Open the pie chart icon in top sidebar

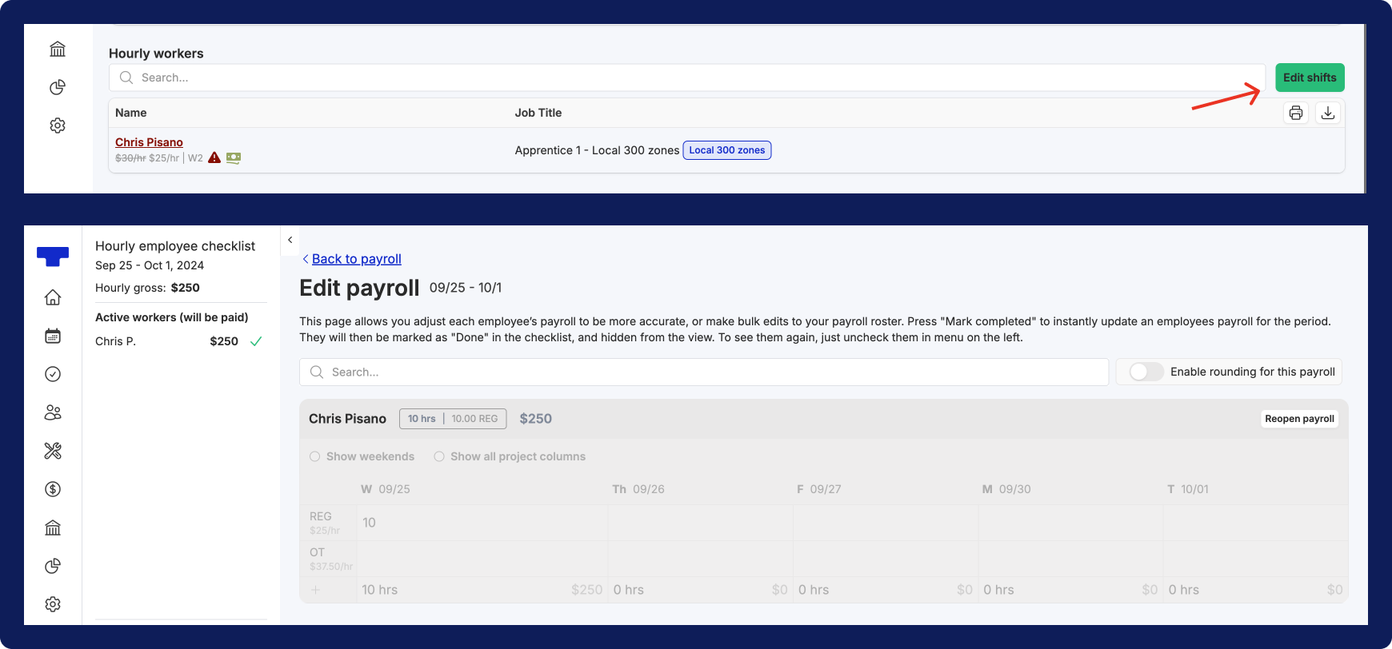(x=58, y=87)
